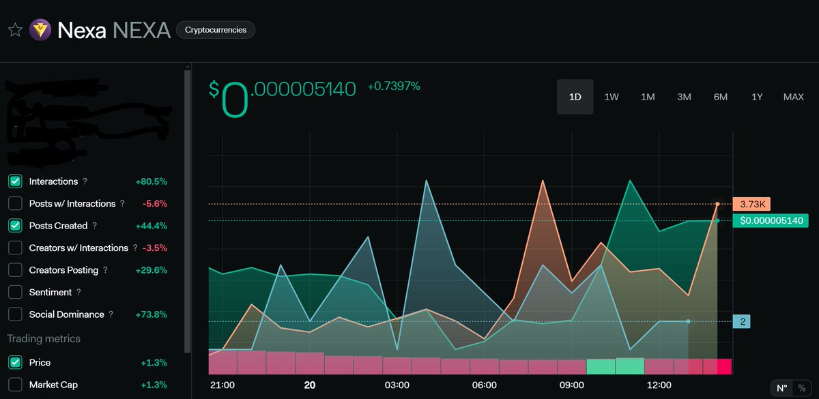Show help for Posts w/ Interactions

tap(122, 204)
